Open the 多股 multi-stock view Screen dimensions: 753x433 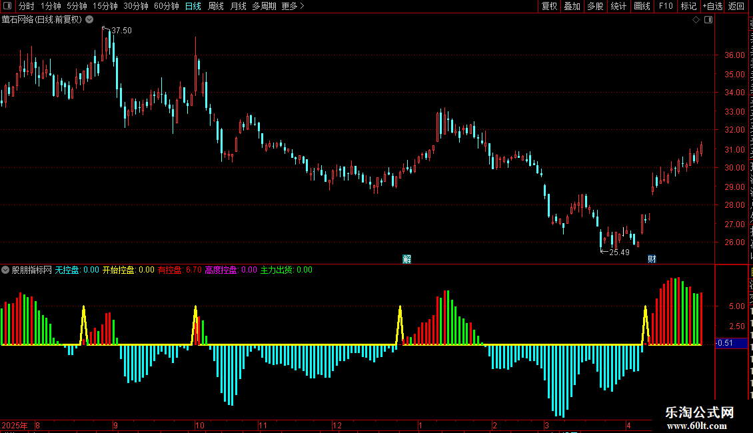point(596,6)
